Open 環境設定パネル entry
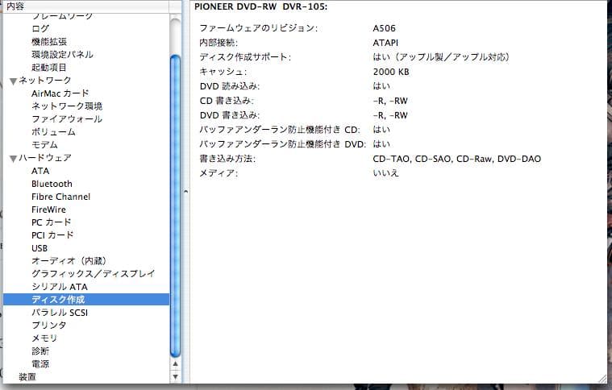 (x=62, y=54)
